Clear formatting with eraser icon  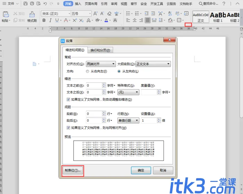(109, 13)
